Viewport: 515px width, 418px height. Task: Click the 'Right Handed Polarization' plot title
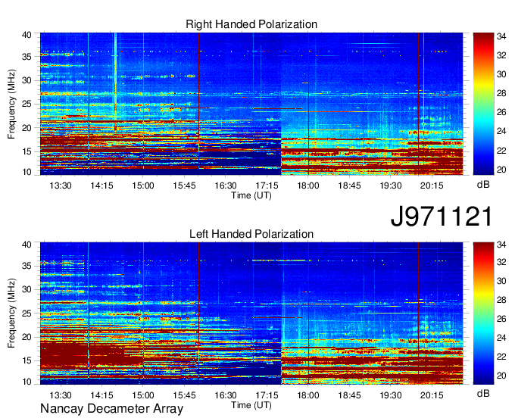251,24
